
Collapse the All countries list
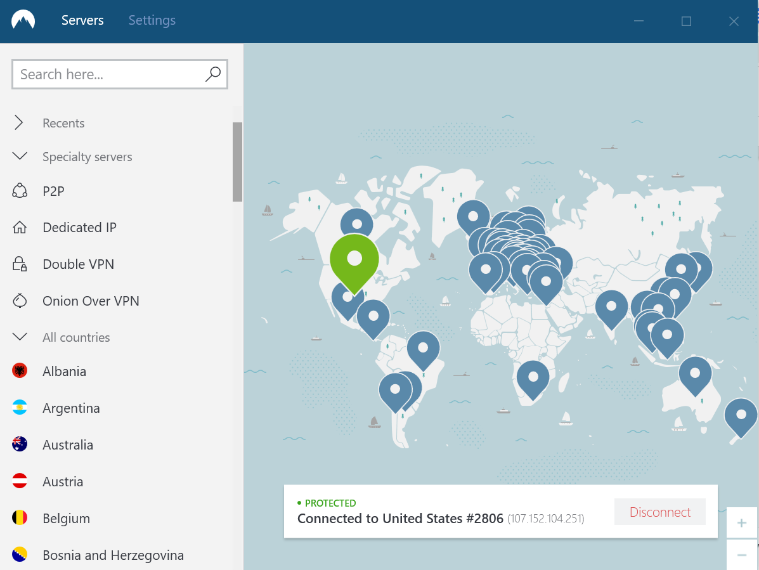pyautogui.click(x=20, y=337)
